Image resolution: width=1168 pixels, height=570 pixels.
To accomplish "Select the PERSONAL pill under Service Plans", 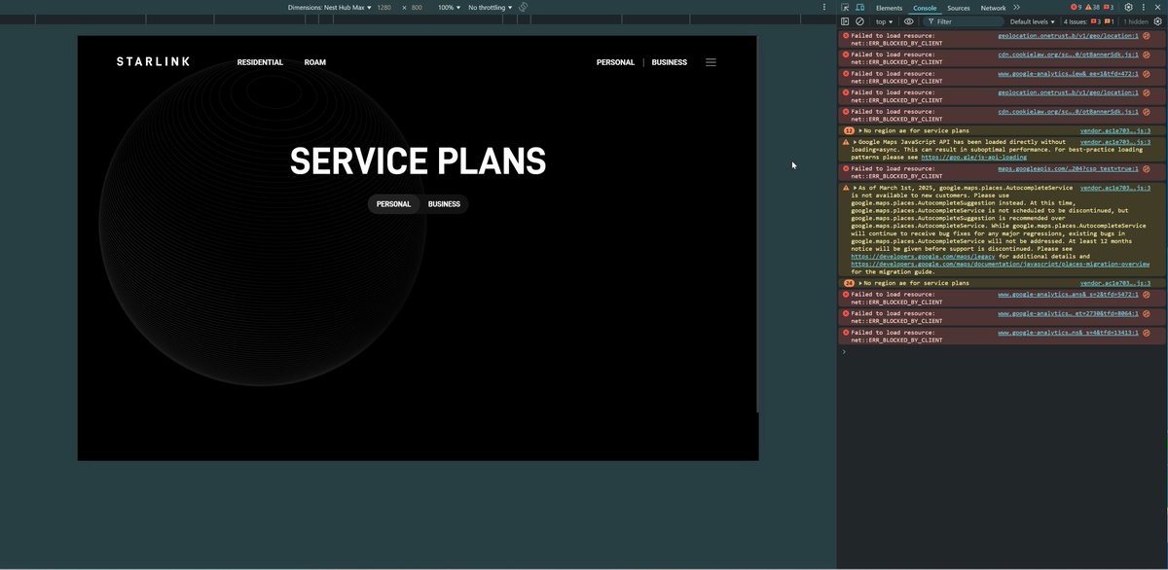I will pos(393,204).
